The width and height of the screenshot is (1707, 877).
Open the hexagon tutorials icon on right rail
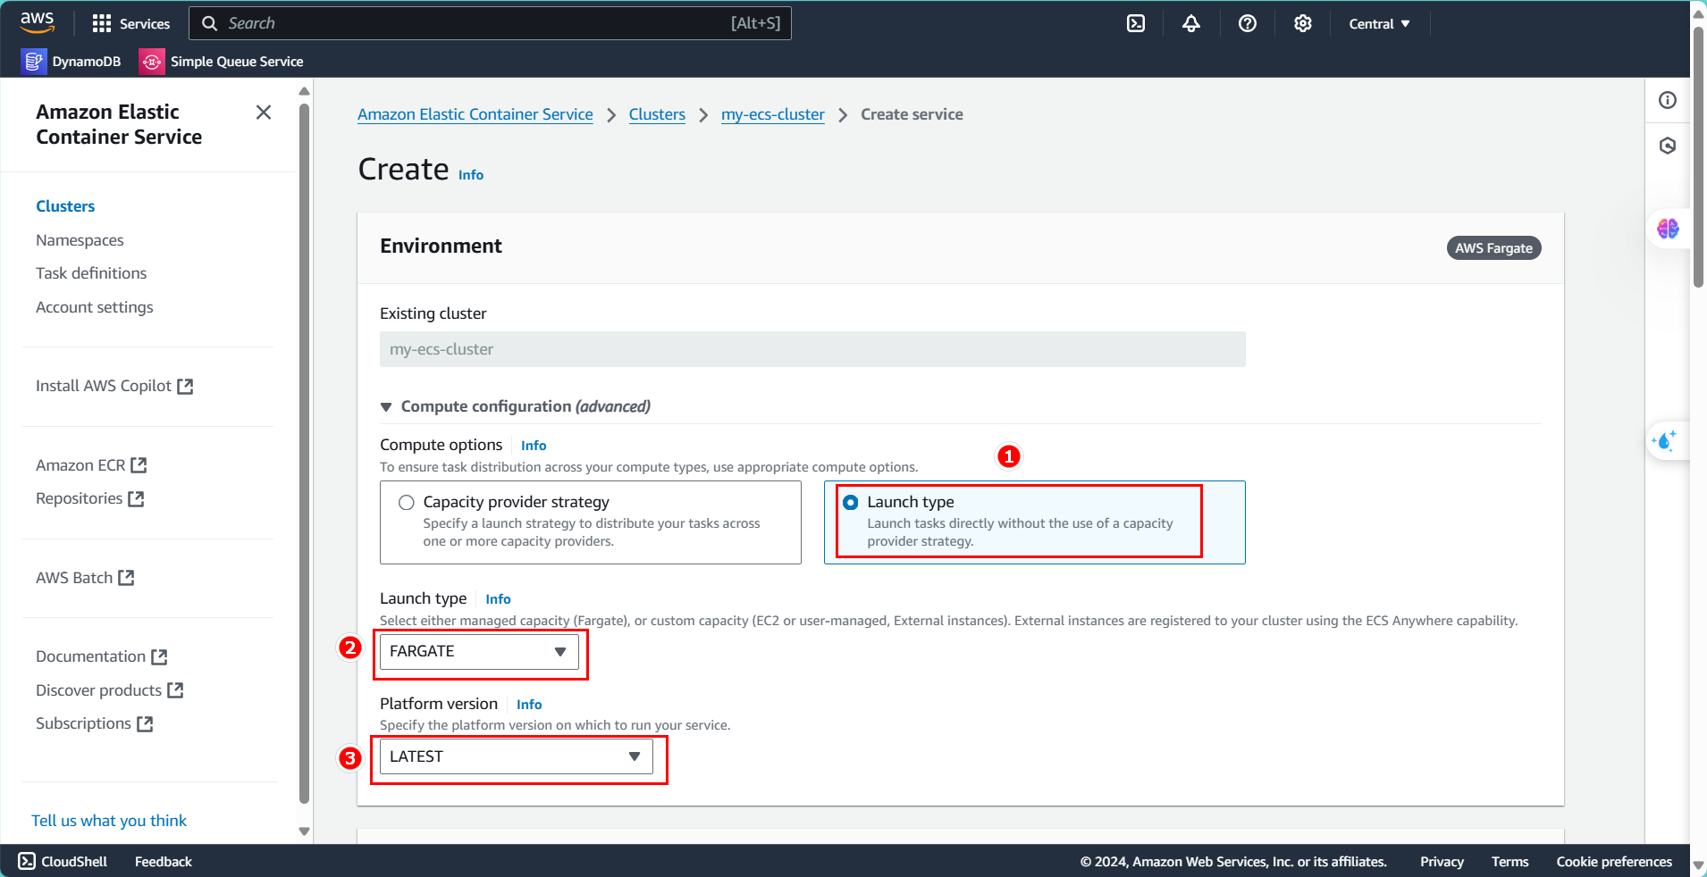[x=1668, y=146]
